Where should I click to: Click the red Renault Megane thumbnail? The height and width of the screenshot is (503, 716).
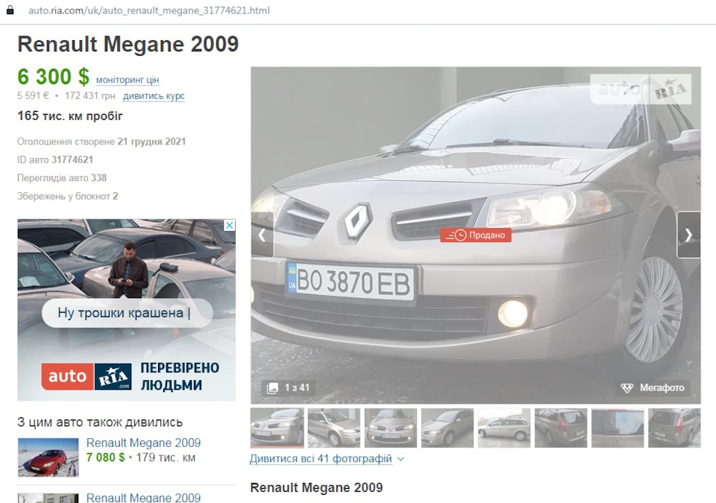pyautogui.click(x=48, y=458)
